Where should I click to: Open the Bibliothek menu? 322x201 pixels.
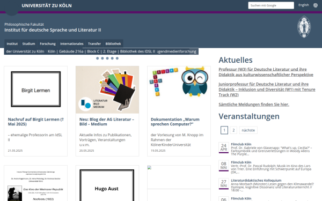113,44
